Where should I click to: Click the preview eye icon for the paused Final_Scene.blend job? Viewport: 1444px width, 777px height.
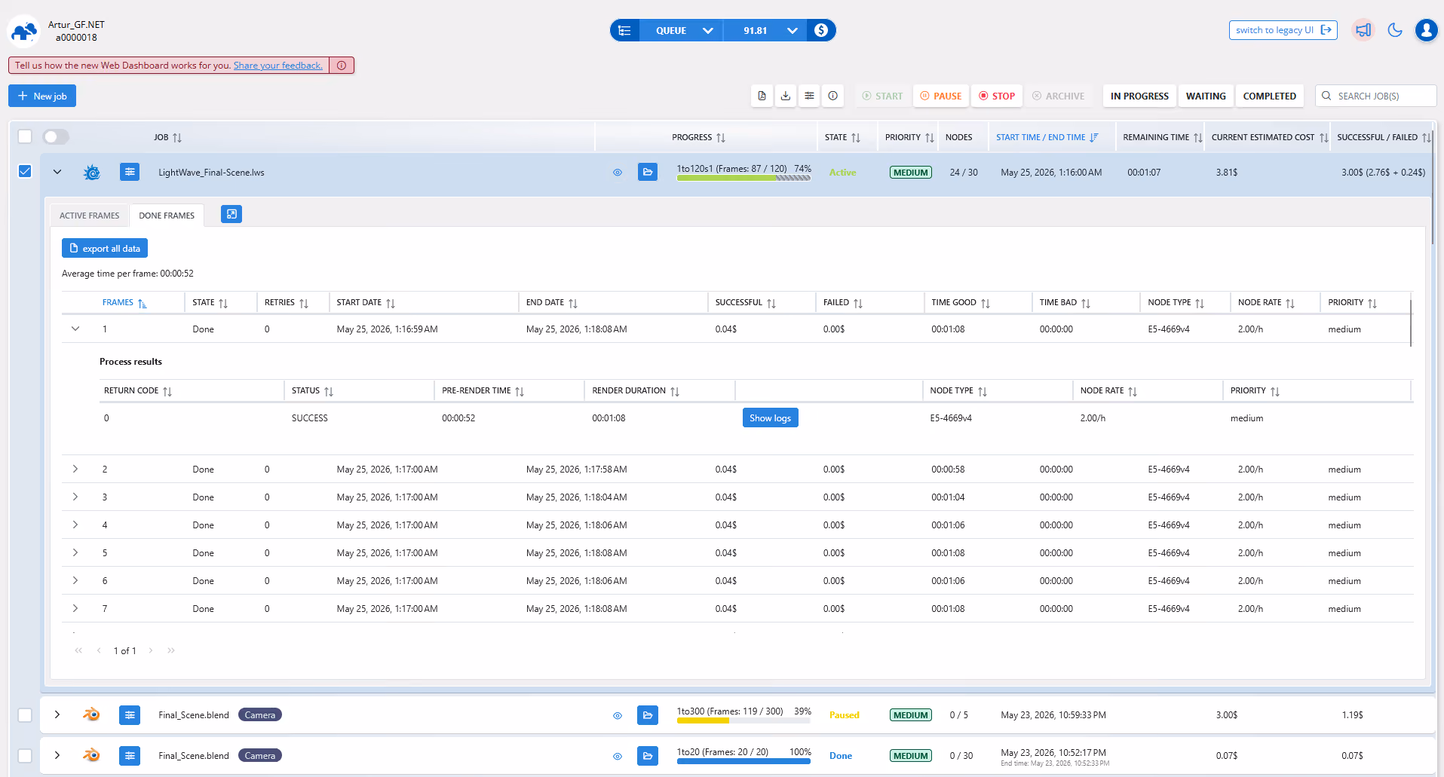tap(618, 715)
